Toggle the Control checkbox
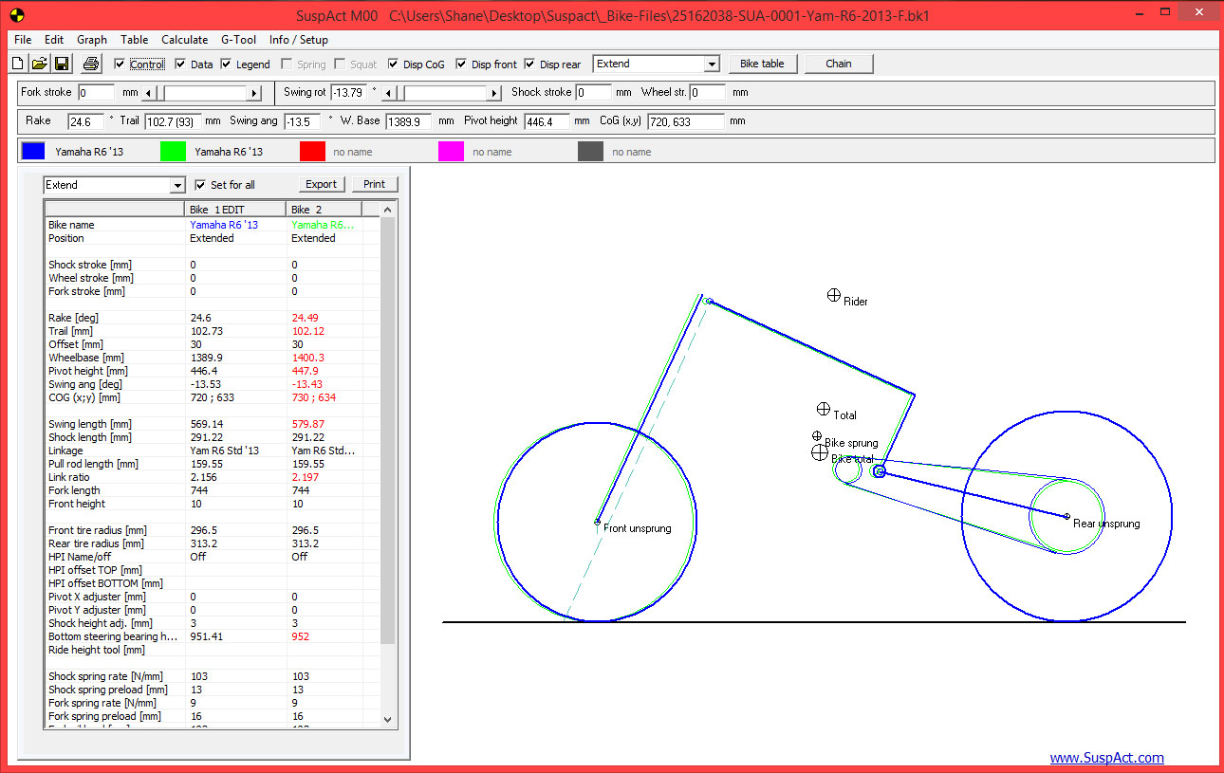The width and height of the screenshot is (1224, 773). 120,64
